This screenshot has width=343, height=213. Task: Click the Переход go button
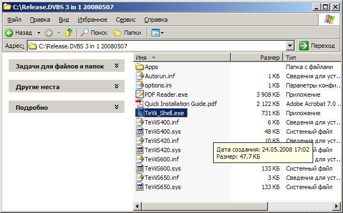pos(317,46)
